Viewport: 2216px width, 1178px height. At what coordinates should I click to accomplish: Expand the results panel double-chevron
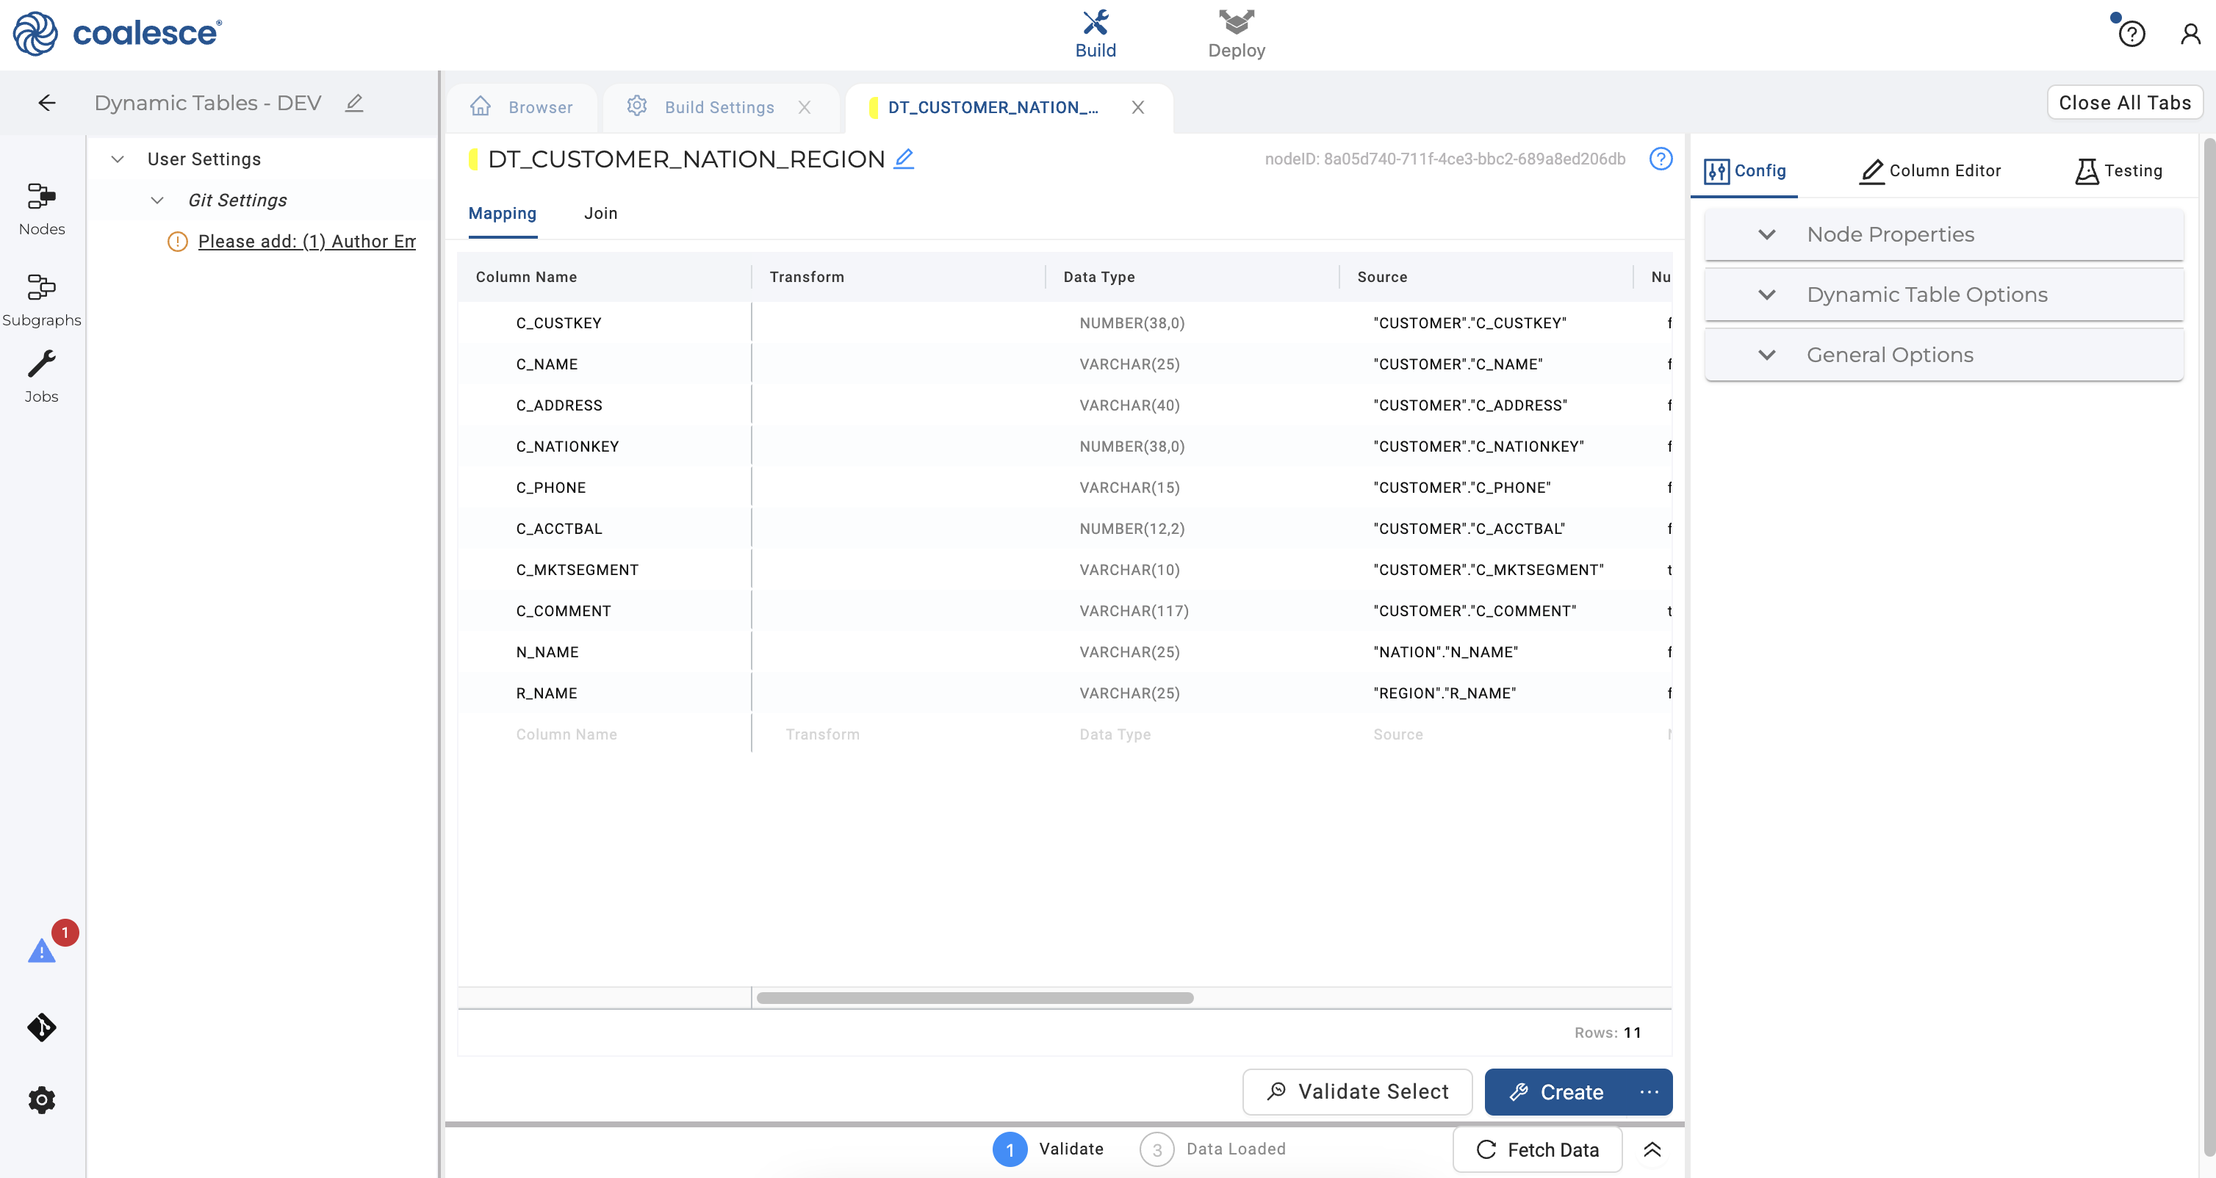[1652, 1149]
